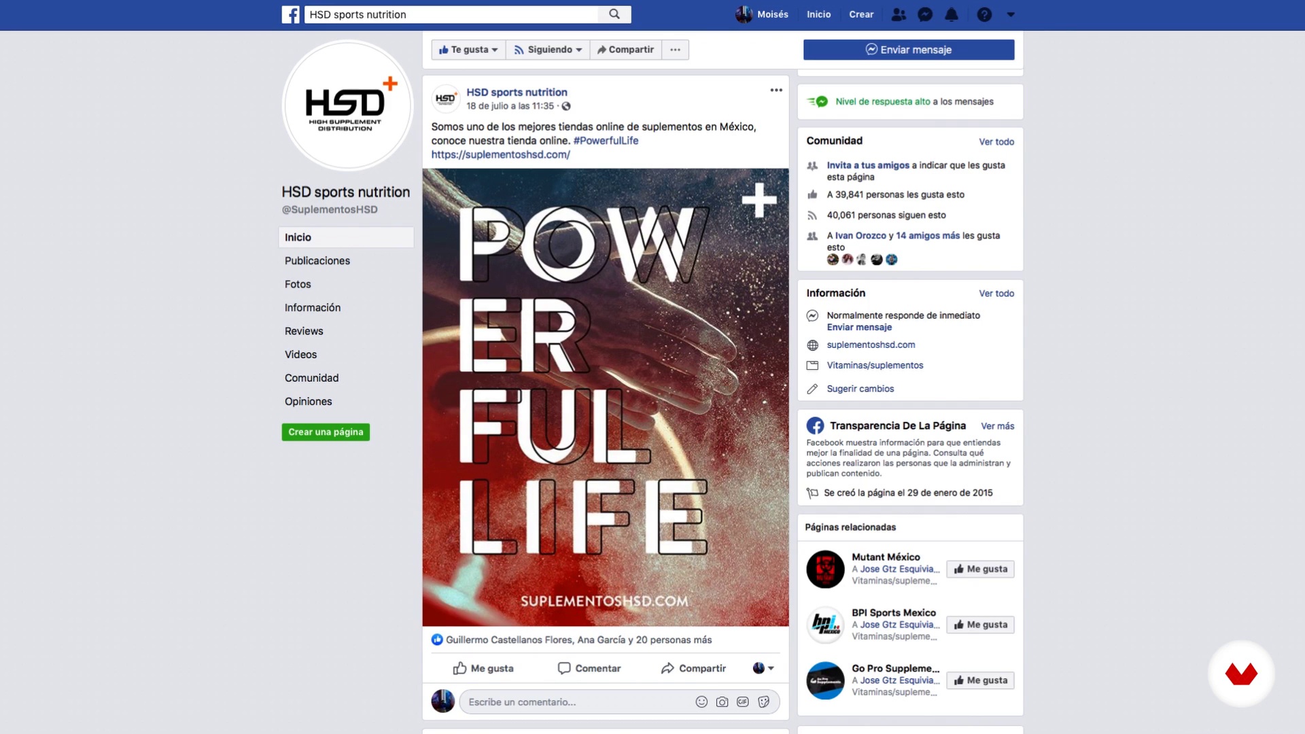The image size is (1305, 734).
Task: Add sticker to comment
Action: tap(764, 702)
